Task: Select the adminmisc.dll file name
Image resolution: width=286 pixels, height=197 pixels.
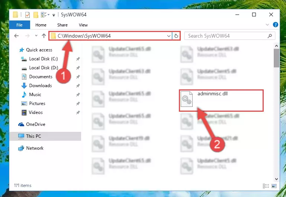Action: (212, 94)
